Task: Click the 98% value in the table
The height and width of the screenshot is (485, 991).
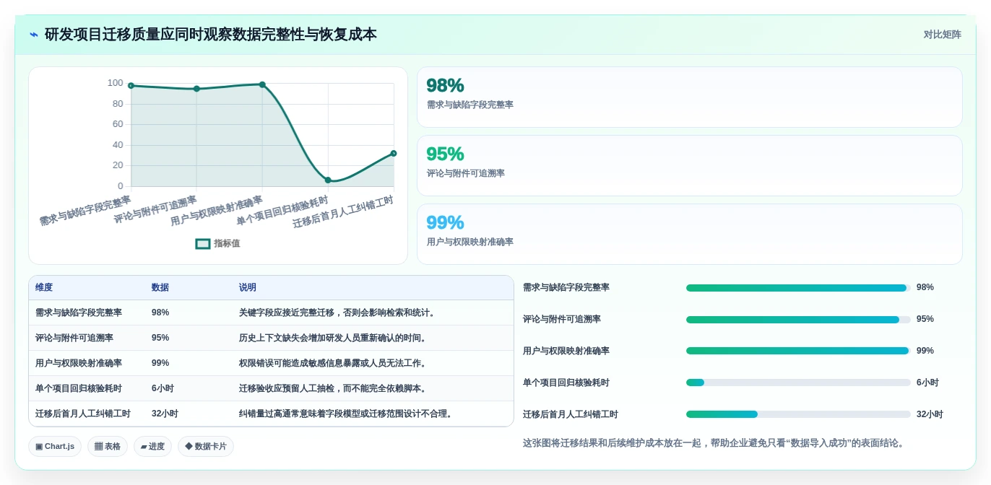Action: click(x=160, y=313)
